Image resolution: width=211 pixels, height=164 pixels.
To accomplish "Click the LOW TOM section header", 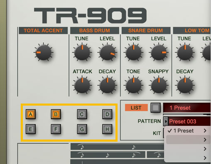I will [192, 31].
